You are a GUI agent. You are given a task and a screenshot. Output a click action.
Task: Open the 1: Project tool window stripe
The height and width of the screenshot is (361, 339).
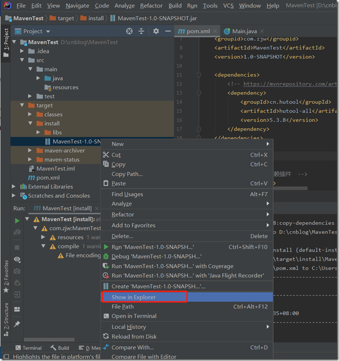6,43
